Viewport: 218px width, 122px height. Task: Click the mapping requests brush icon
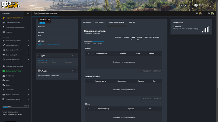[x=4, y=45]
